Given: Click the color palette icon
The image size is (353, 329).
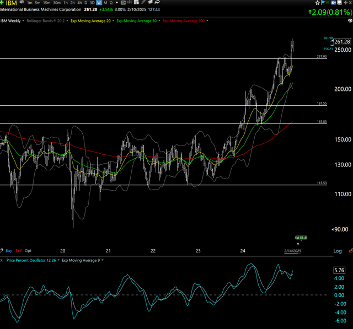Looking at the screenshot, I should [x=350, y=21].
